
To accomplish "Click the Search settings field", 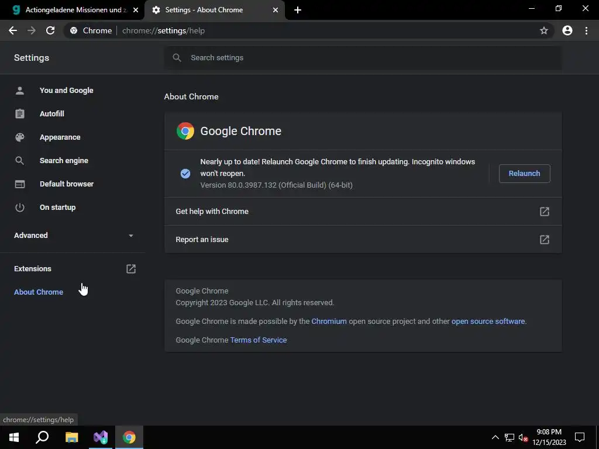I will (x=363, y=58).
